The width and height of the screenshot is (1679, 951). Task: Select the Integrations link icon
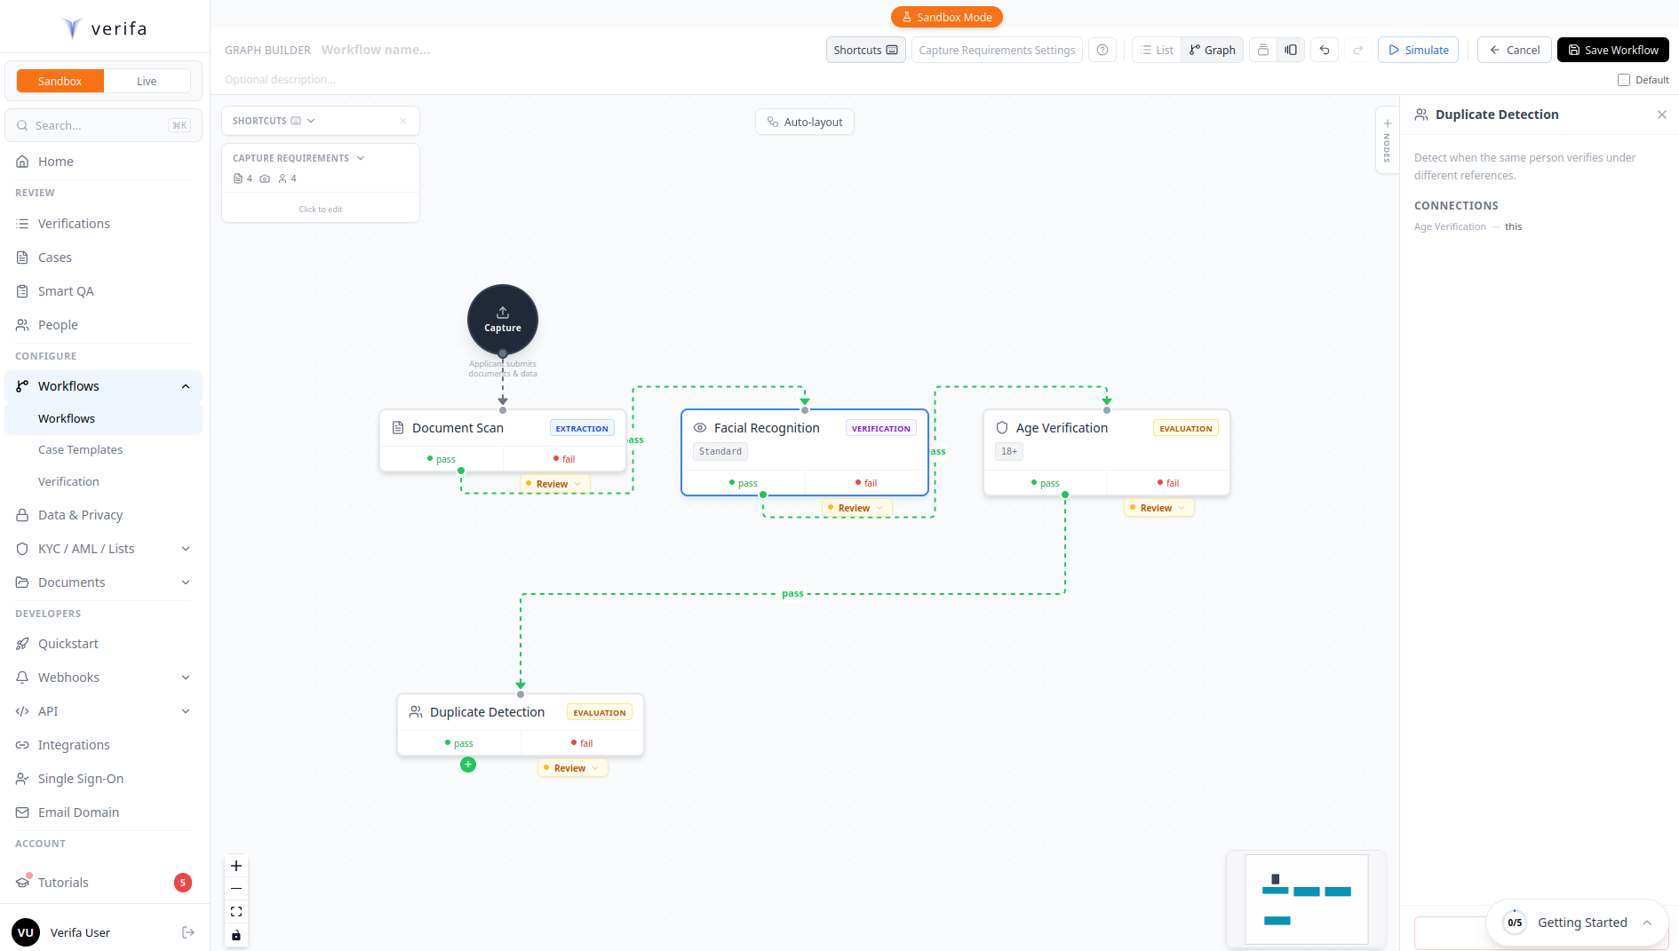tap(21, 745)
